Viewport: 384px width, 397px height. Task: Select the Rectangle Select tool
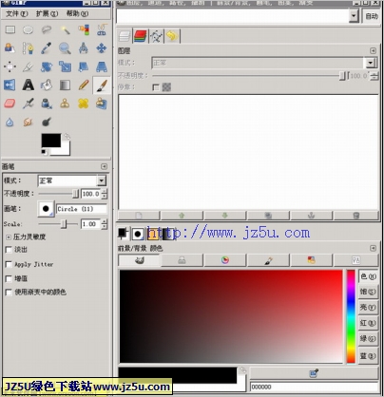[10, 29]
